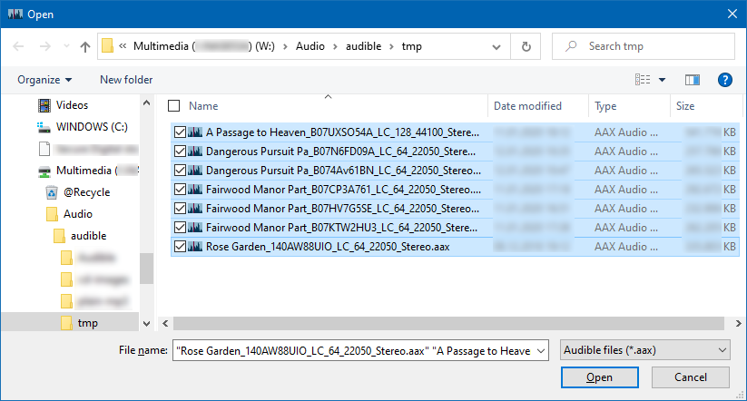This screenshot has height=401, width=747.
Task: Select A Passage to Heaven file name
Action: pos(342,132)
